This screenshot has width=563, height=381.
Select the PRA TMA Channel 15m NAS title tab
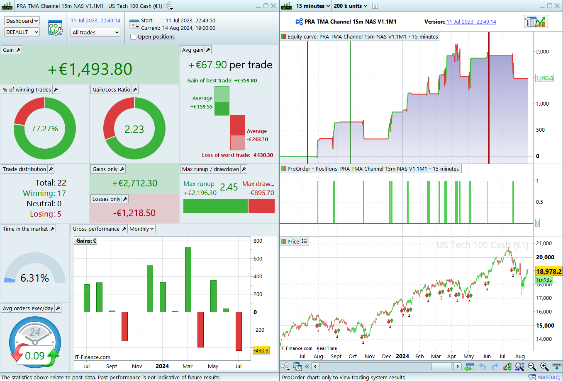click(x=60, y=6)
